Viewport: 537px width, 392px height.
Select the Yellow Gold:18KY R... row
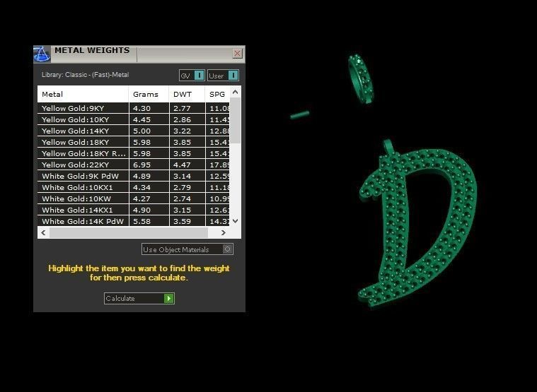134,153
